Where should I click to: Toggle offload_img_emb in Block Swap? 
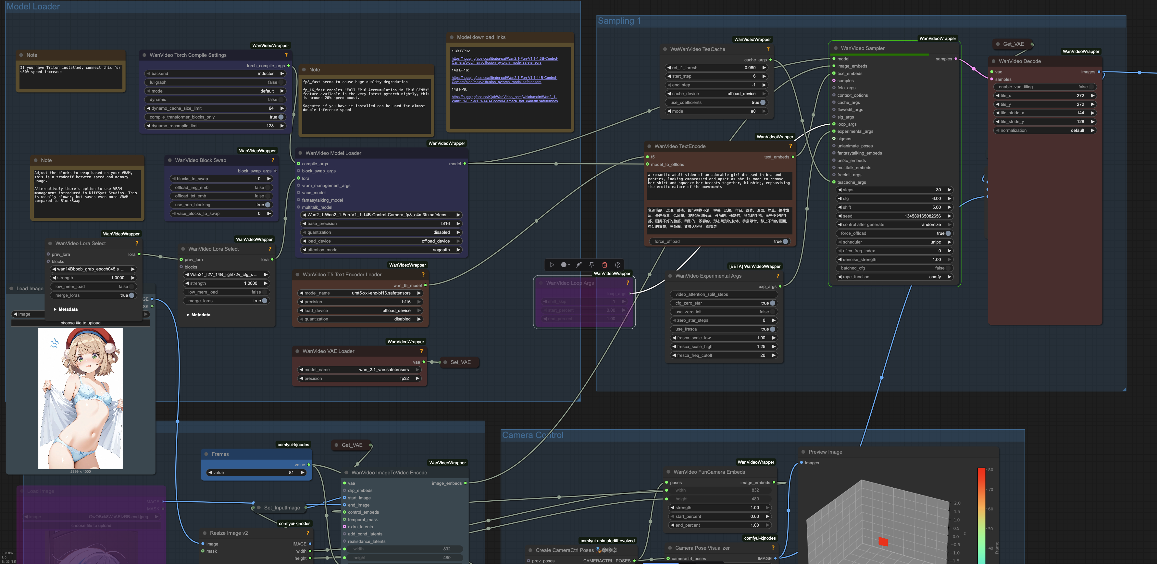point(221,187)
